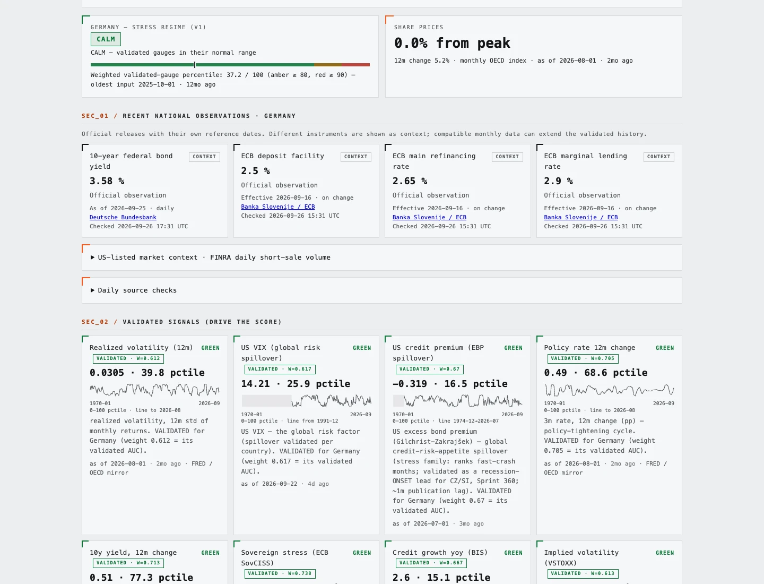Click the SEC_02 Validated Signals heading
The height and width of the screenshot is (584, 764).
(x=181, y=322)
